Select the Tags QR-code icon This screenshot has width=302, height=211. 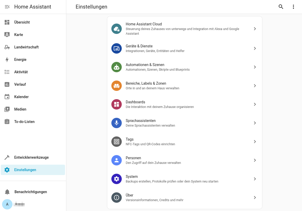pos(117,142)
